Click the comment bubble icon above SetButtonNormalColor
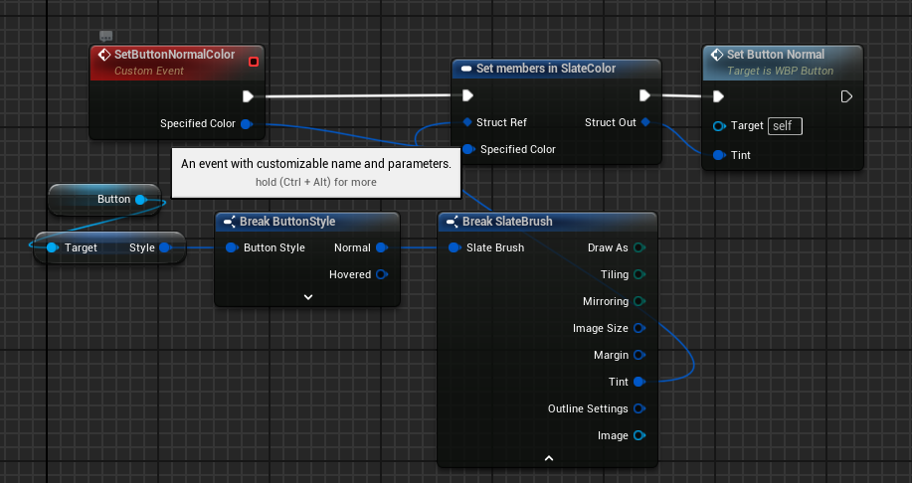912x483 pixels. point(105,36)
